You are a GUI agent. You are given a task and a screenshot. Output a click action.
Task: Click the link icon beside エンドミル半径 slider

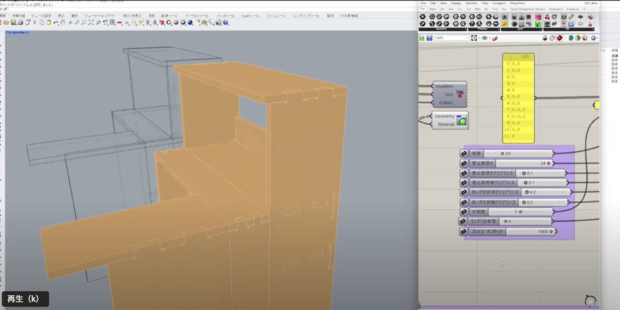(x=464, y=221)
